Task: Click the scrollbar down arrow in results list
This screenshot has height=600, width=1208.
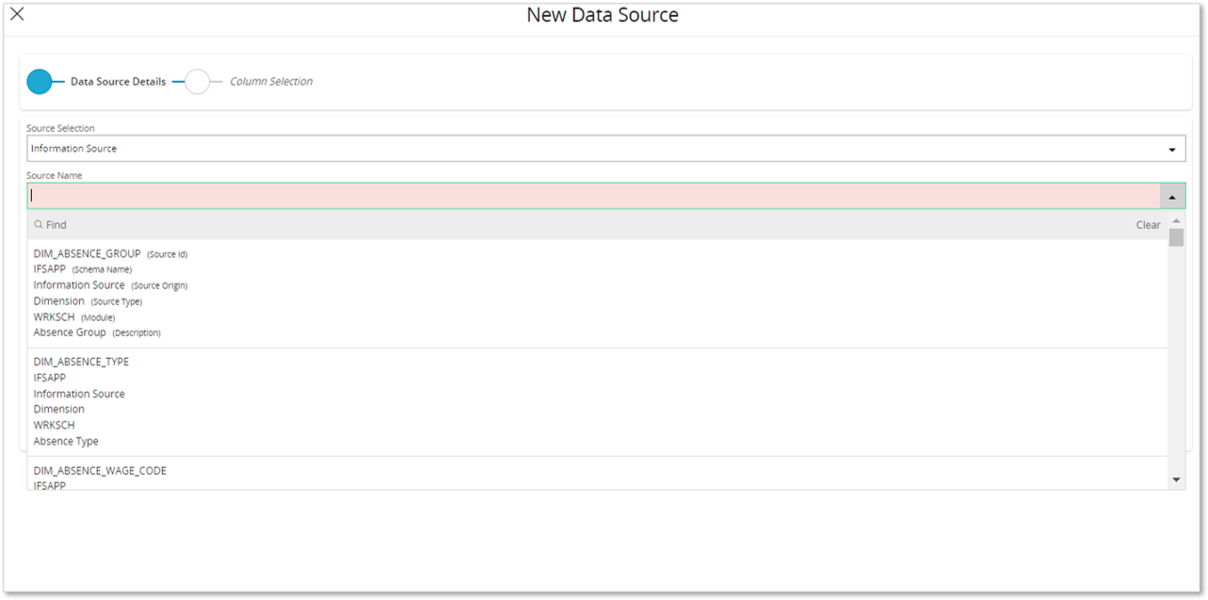Action: (x=1177, y=478)
